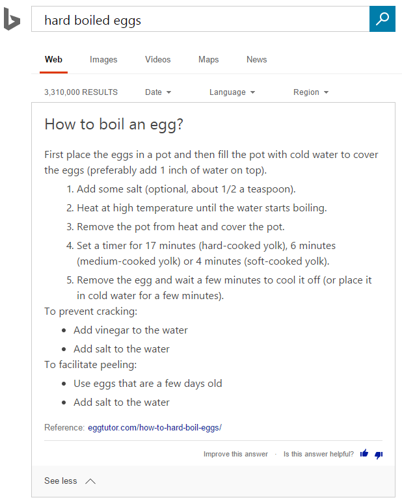Open the Date filter dropdown
Viewport: 402px width, 502px height.
[x=158, y=92]
